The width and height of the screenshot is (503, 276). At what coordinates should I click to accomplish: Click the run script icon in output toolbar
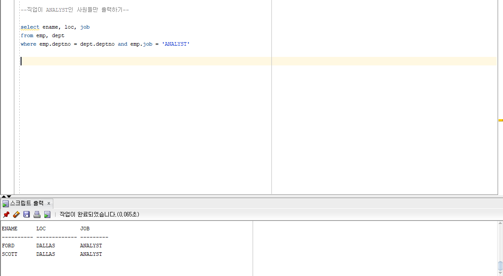(x=47, y=214)
